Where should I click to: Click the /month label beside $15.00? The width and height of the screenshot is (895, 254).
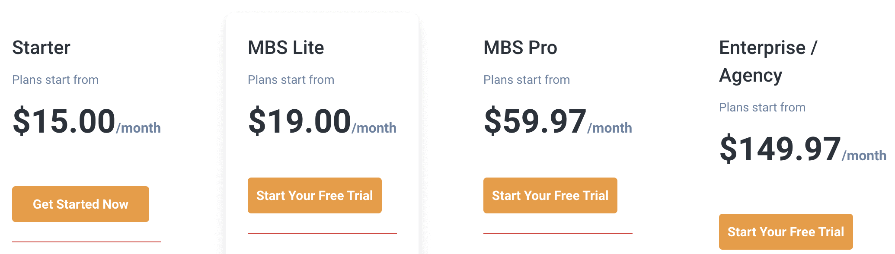(x=139, y=128)
